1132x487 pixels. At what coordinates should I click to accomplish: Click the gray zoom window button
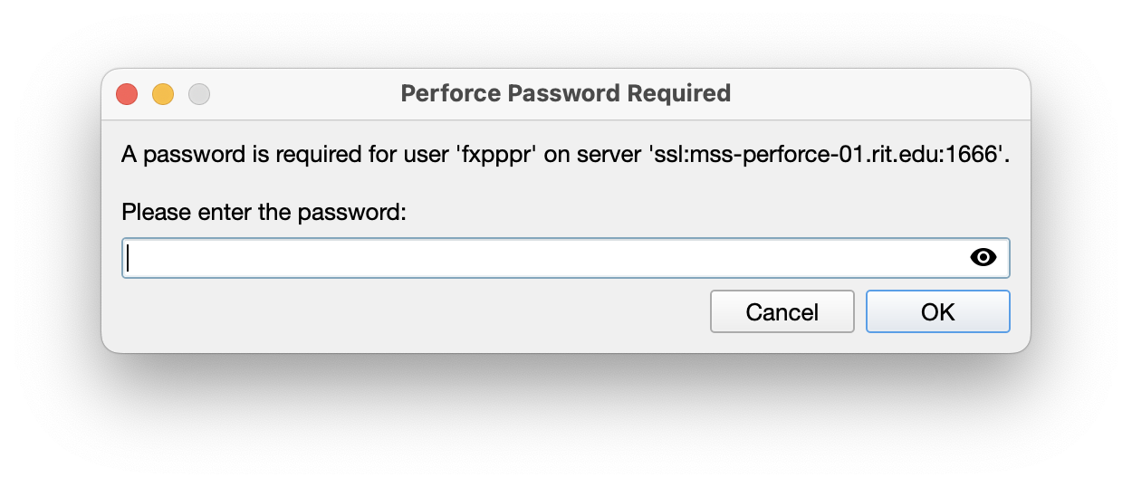pyautogui.click(x=199, y=94)
